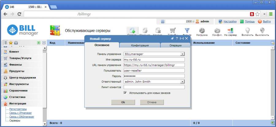Viewport: 276px width, 127px height.
Task: Click the BILLmanager logo
Action: point(22,30)
